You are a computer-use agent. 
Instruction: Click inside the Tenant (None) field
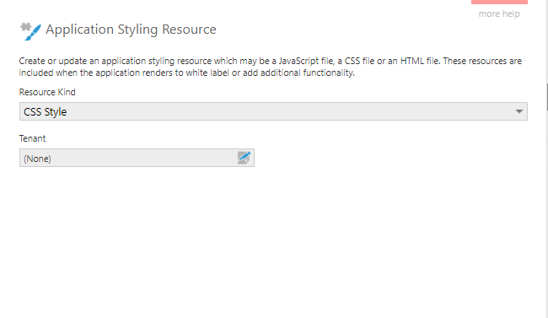tap(137, 158)
